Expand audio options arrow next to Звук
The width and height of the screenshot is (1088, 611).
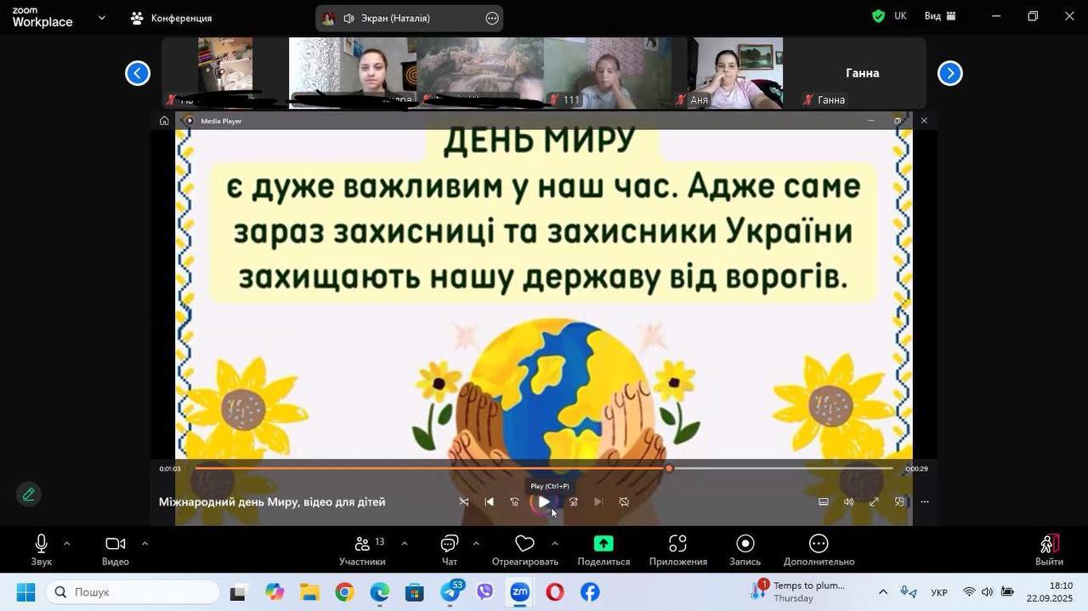[x=67, y=544]
